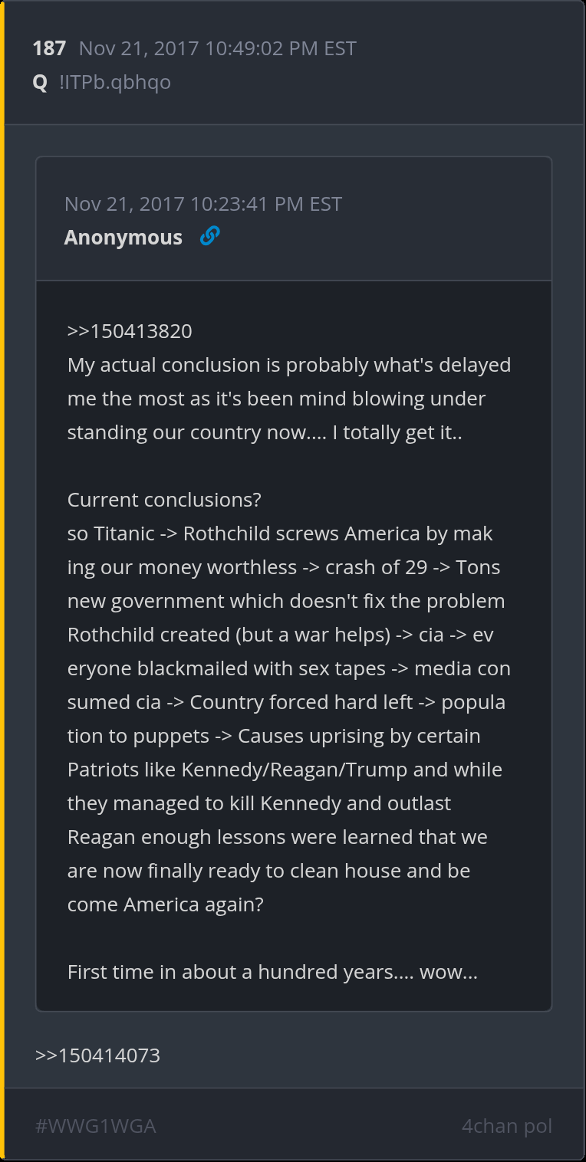The height and width of the screenshot is (1162, 586).
Task: Open post number 187
Action: coord(49,48)
